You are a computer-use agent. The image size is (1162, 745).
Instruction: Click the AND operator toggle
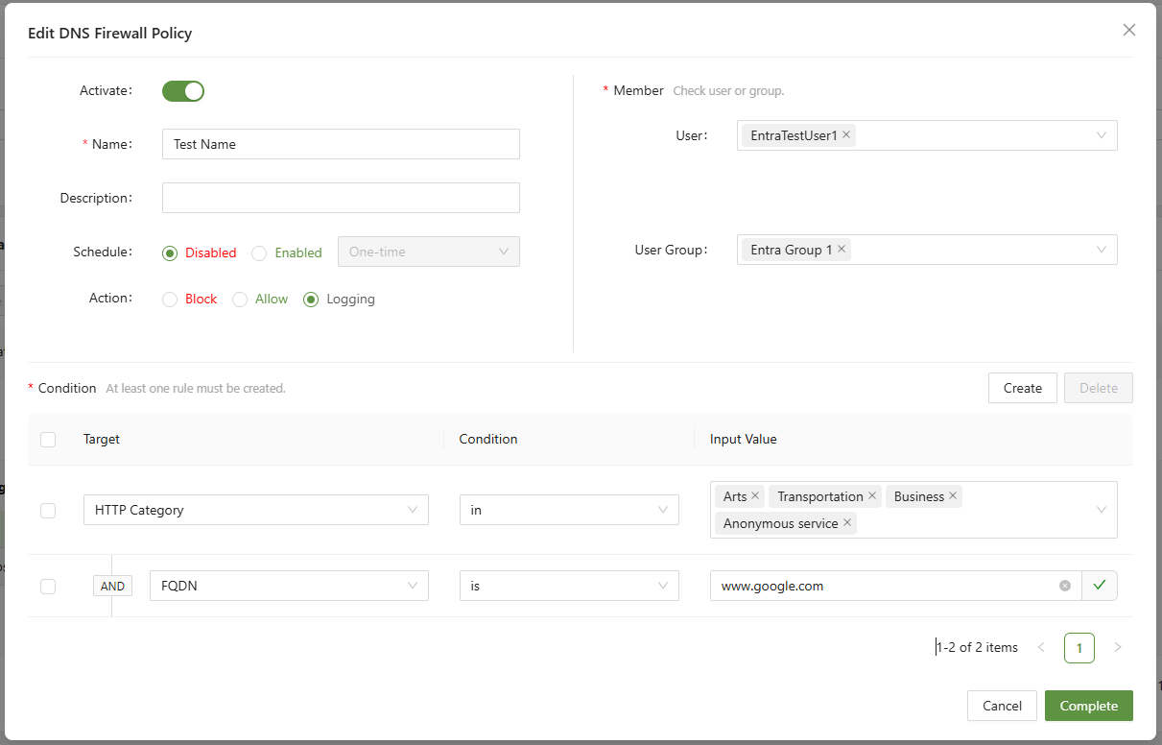[112, 587]
